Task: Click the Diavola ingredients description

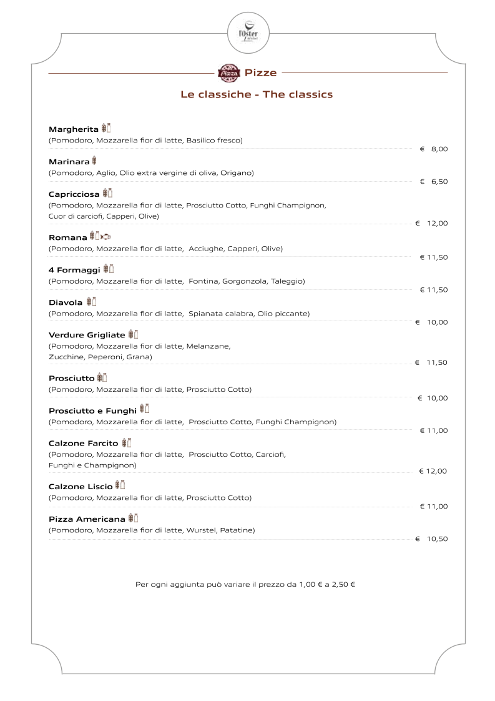Action: click(x=179, y=314)
